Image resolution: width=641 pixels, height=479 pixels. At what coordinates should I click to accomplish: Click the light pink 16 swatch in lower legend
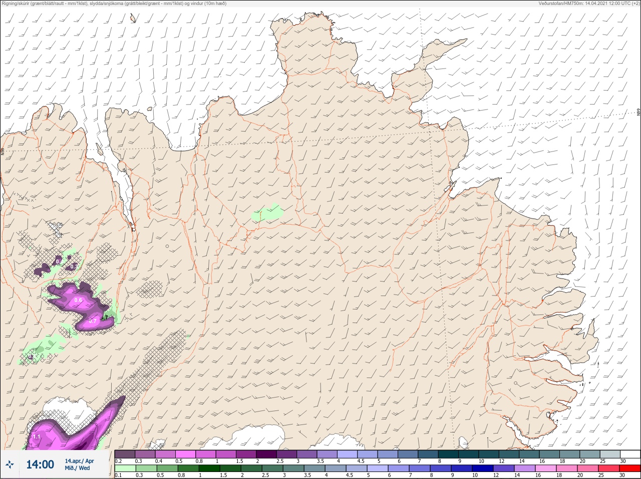(547, 469)
